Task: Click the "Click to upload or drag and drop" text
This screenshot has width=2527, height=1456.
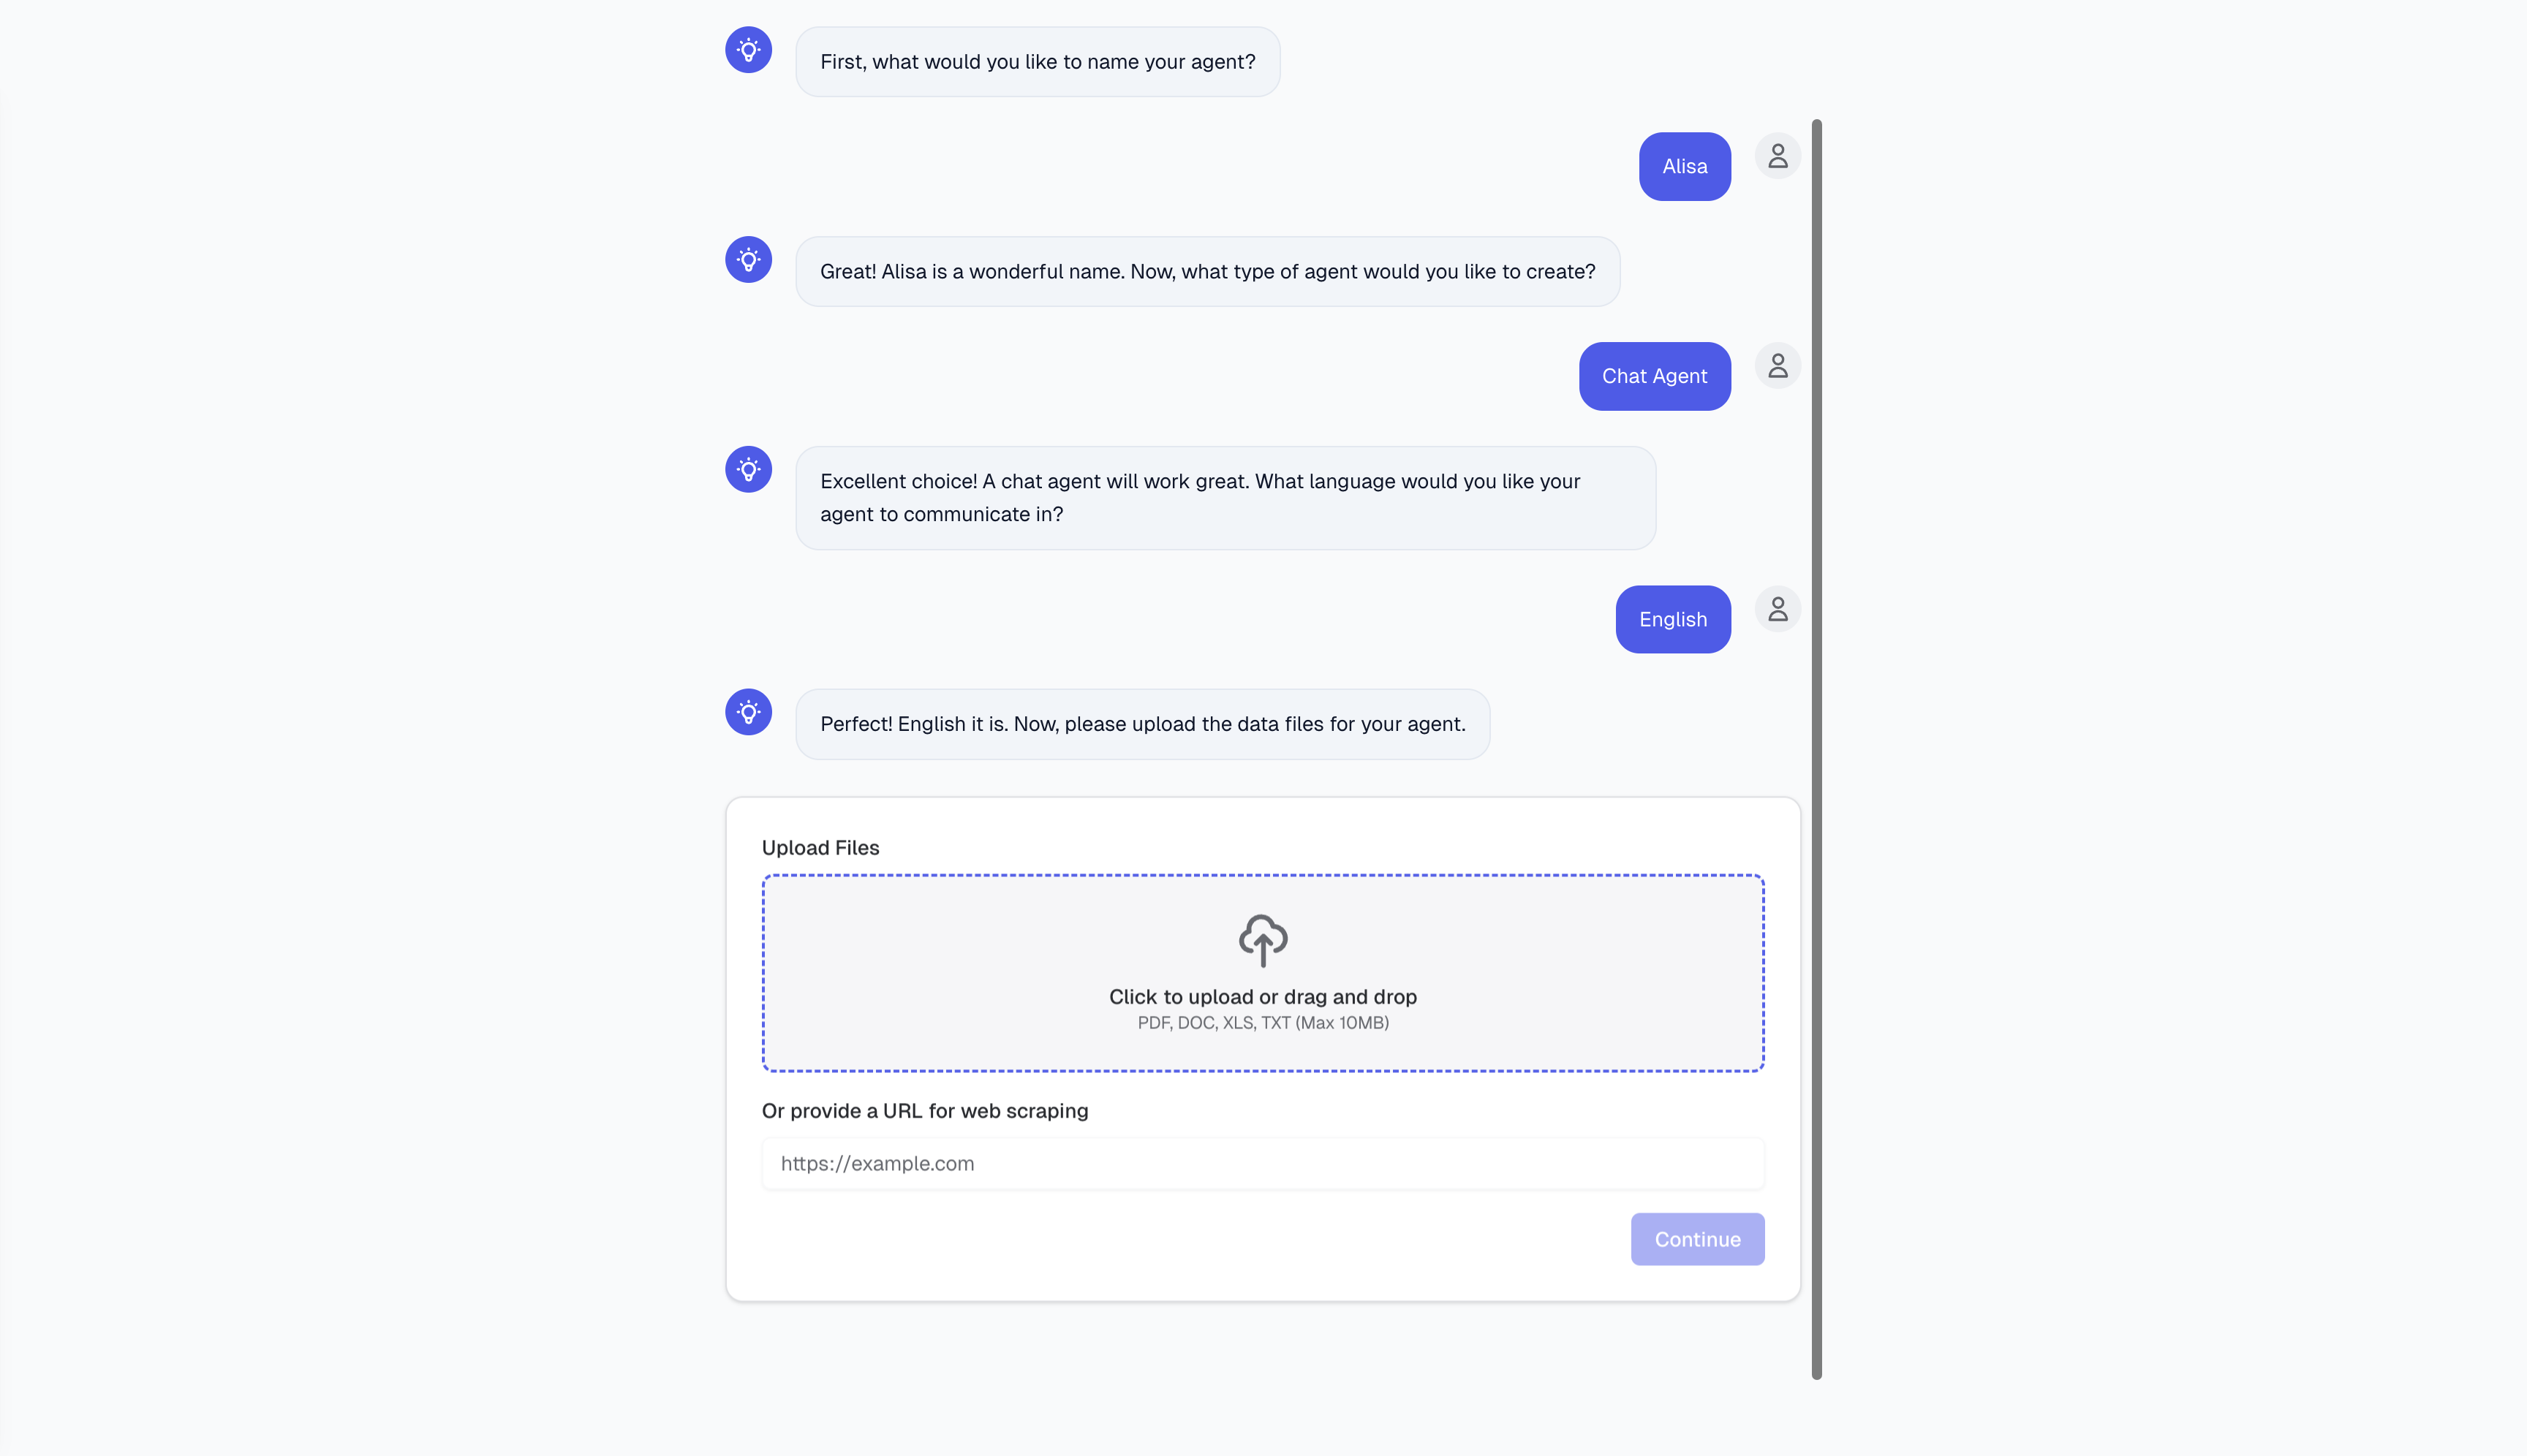Action: (x=1263, y=997)
